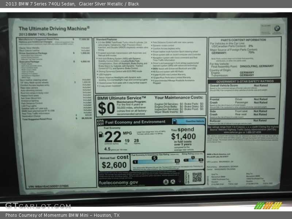Click the 'Rollover' rating row
The width and height of the screenshot is (292, 219).
[x=238, y=121]
